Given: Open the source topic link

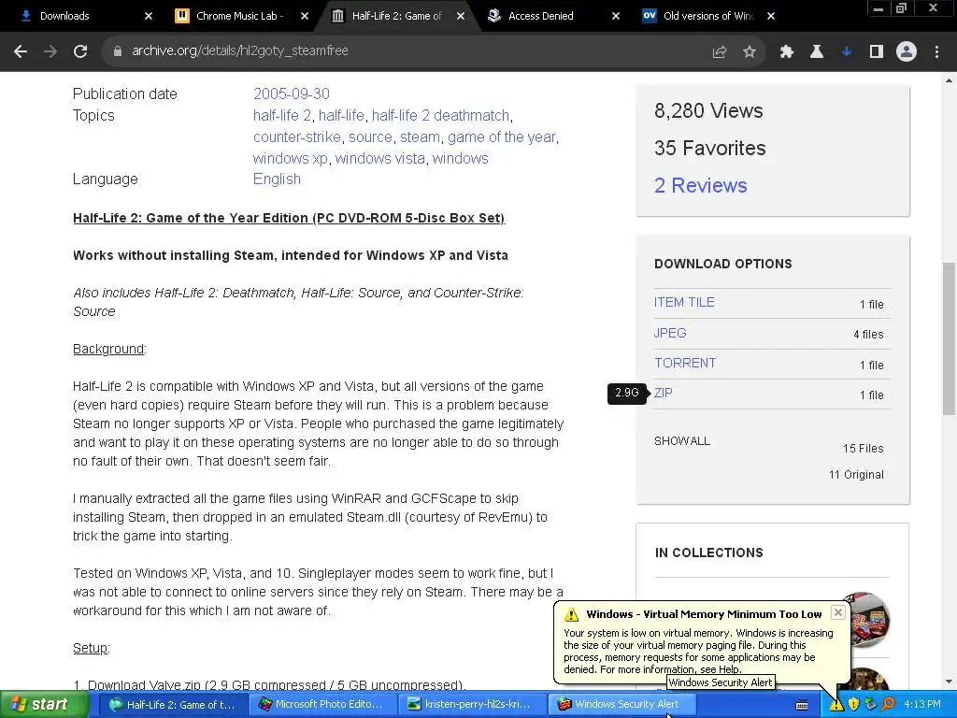Looking at the screenshot, I should [370, 136].
